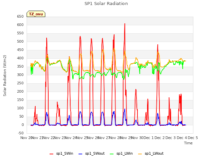The image size is (213, 160).
Task: Click the Dec 2 x-axis tick label
Action: coord(160,138)
